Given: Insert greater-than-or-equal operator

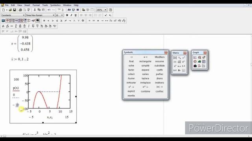Looking at the screenshot, I should pyautogui.click(x=61, y=21).
